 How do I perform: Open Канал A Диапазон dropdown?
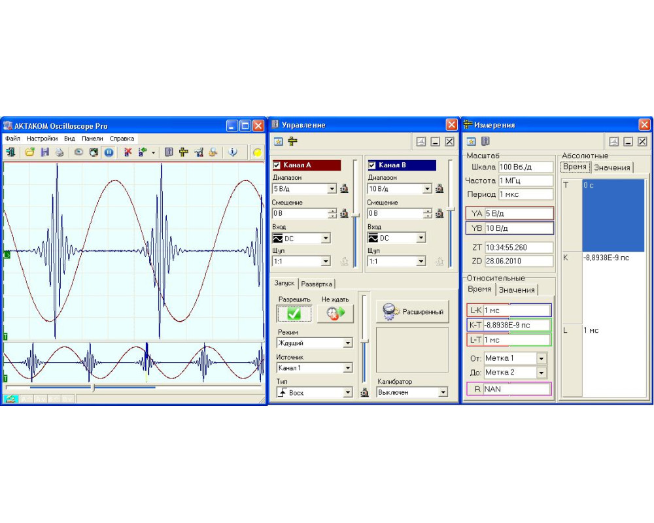[x=332, y=189]
